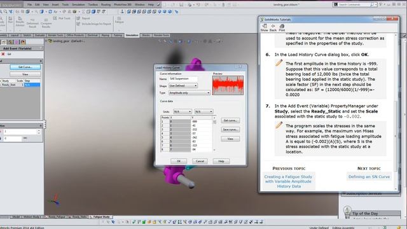The image size is (407, 229).
Task: Click the SolidWorks Tutorials vertical scrollbar
Action: tap(396, 112)
